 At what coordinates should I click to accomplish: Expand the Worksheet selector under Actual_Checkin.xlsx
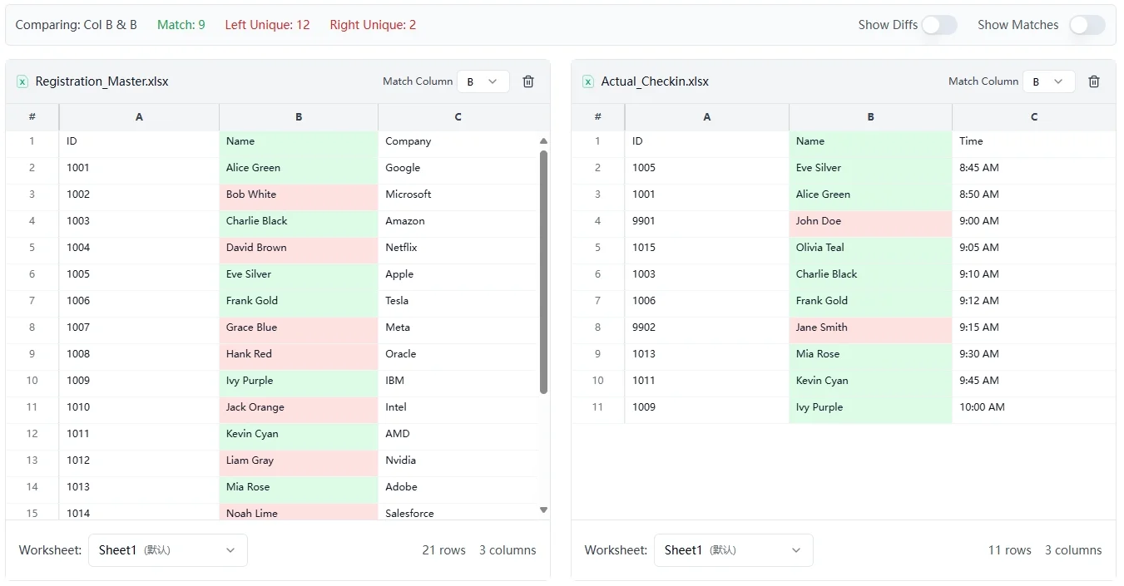pyautogui.click(x=733, y=549)
